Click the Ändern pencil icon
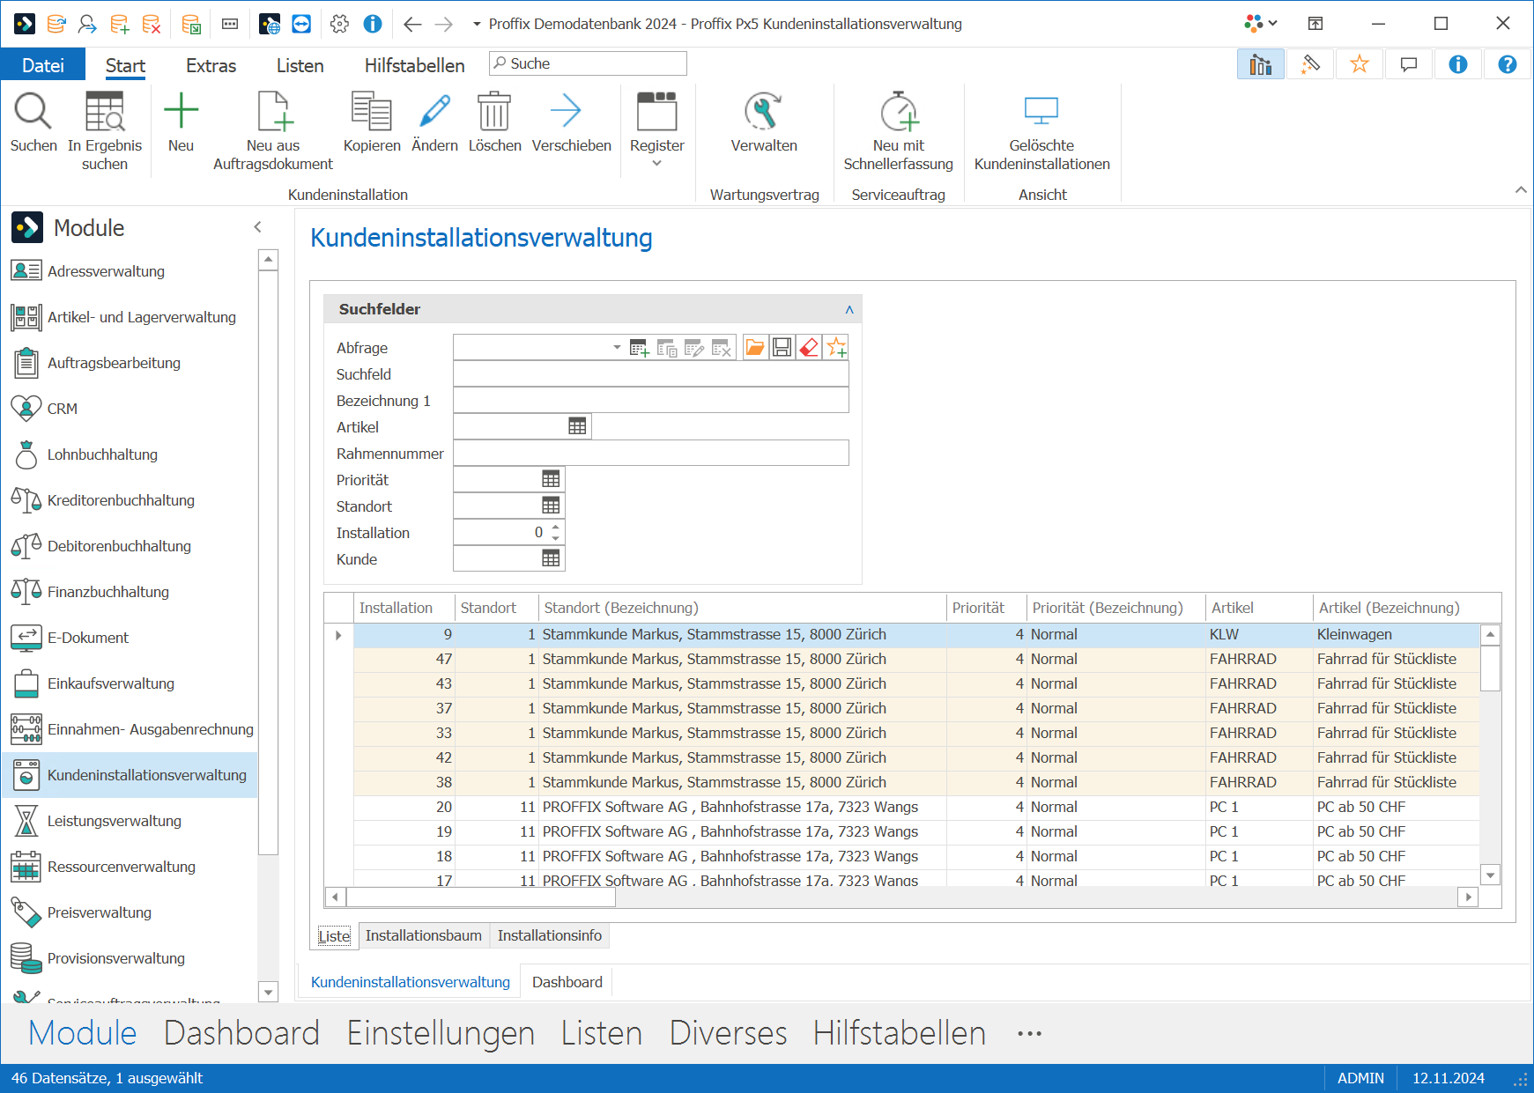 coord(434,111)
